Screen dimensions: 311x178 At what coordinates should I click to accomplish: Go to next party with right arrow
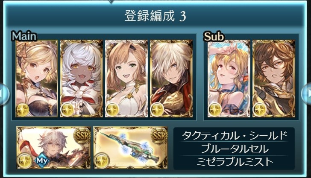click(306, 93)
